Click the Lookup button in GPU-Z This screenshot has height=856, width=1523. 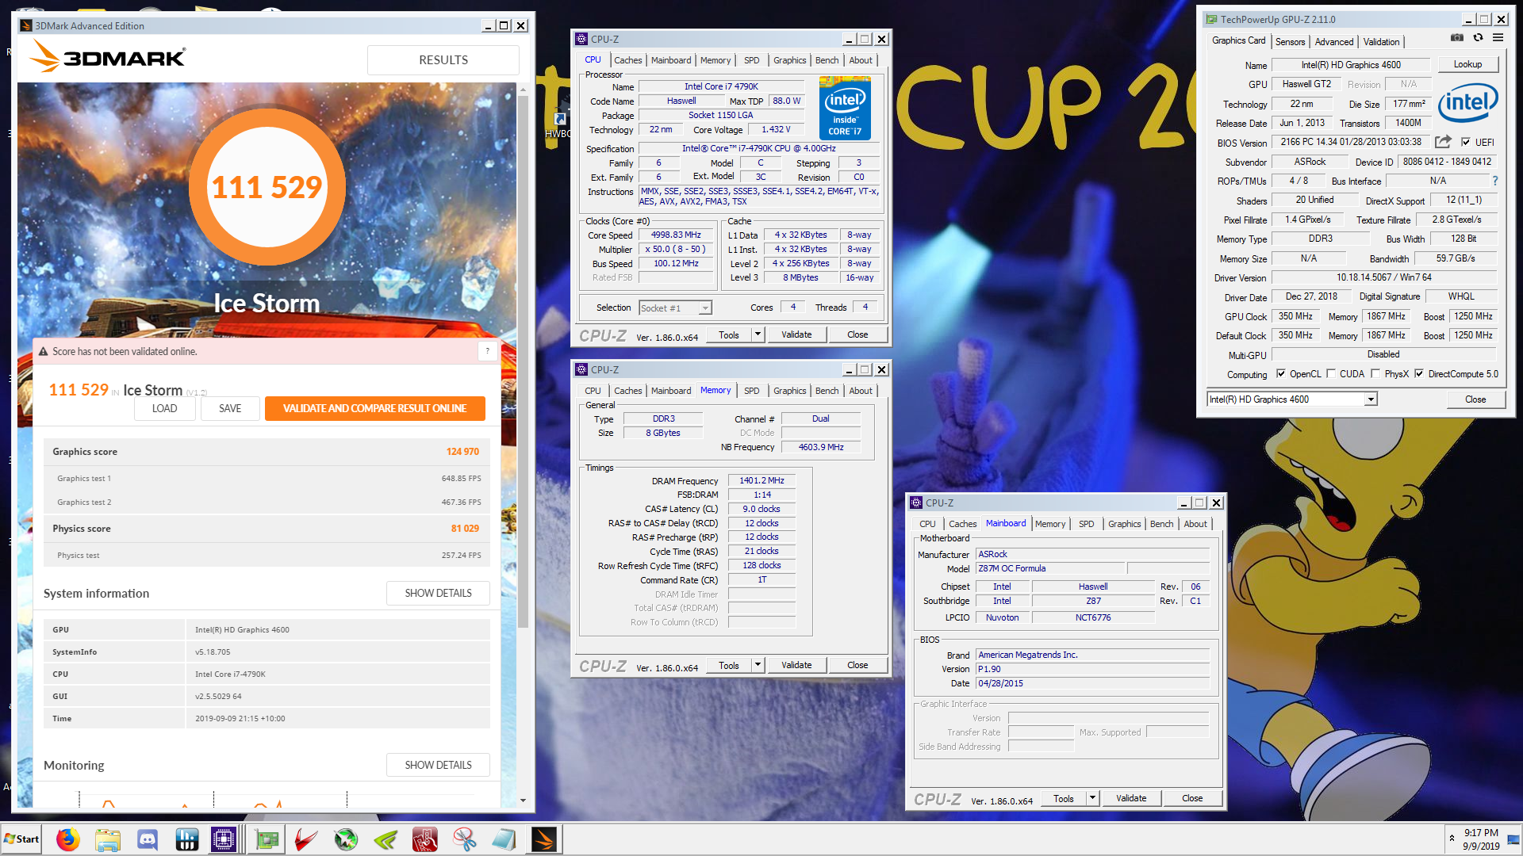1467,64
